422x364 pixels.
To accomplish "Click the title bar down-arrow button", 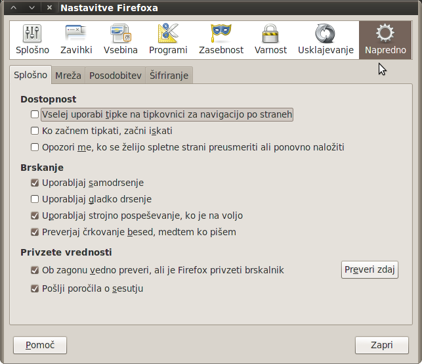I will pos(32,7).
